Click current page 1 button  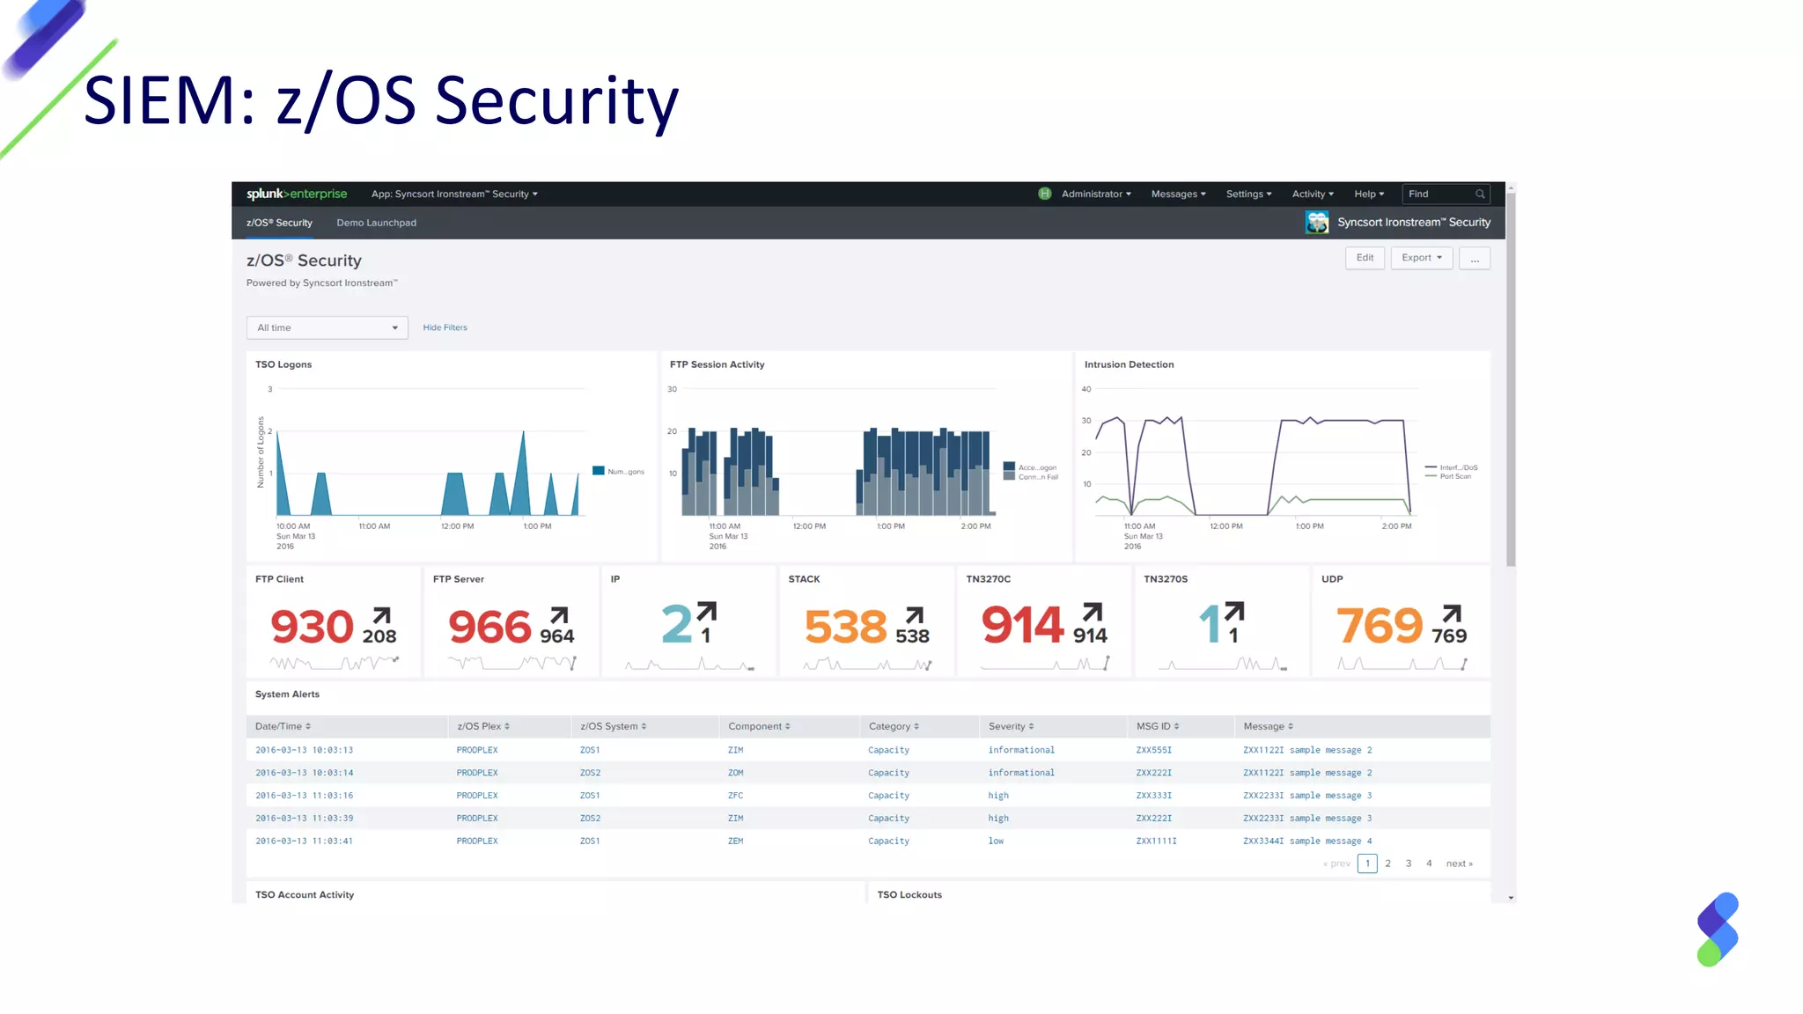tap(1367, 863)
